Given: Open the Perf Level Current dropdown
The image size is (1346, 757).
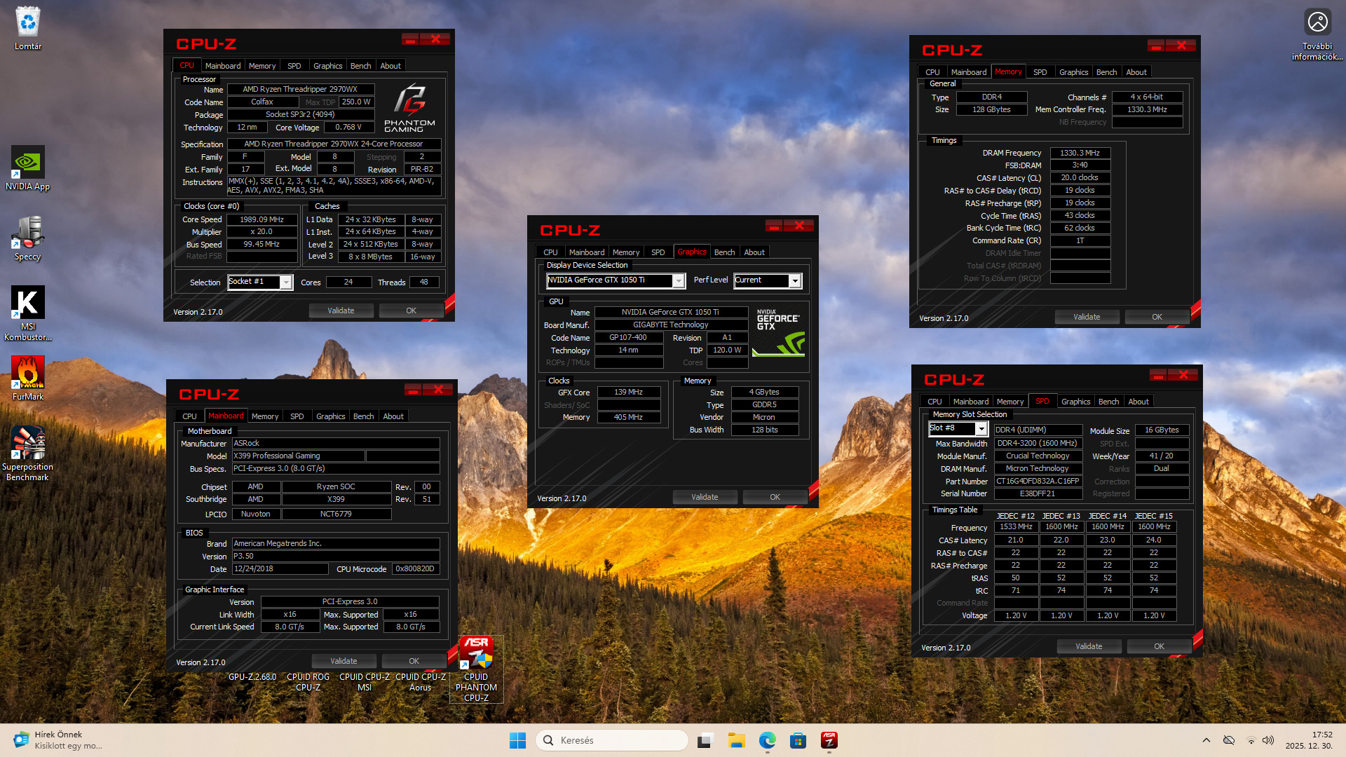Looking at the screenshot, I should (795, 280).
